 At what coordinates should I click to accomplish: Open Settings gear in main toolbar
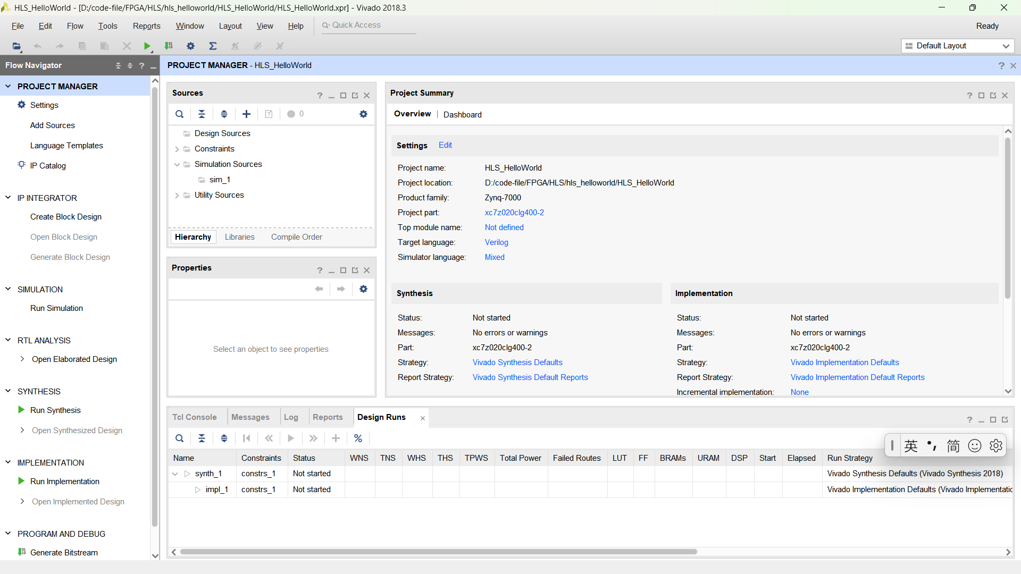click(x=190, y=46)
